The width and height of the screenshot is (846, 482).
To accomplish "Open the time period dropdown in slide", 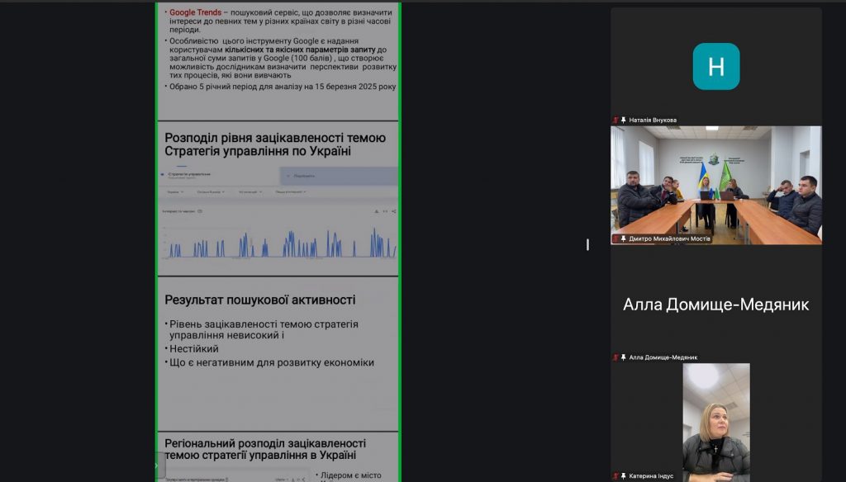I will [x=210, y=191].
